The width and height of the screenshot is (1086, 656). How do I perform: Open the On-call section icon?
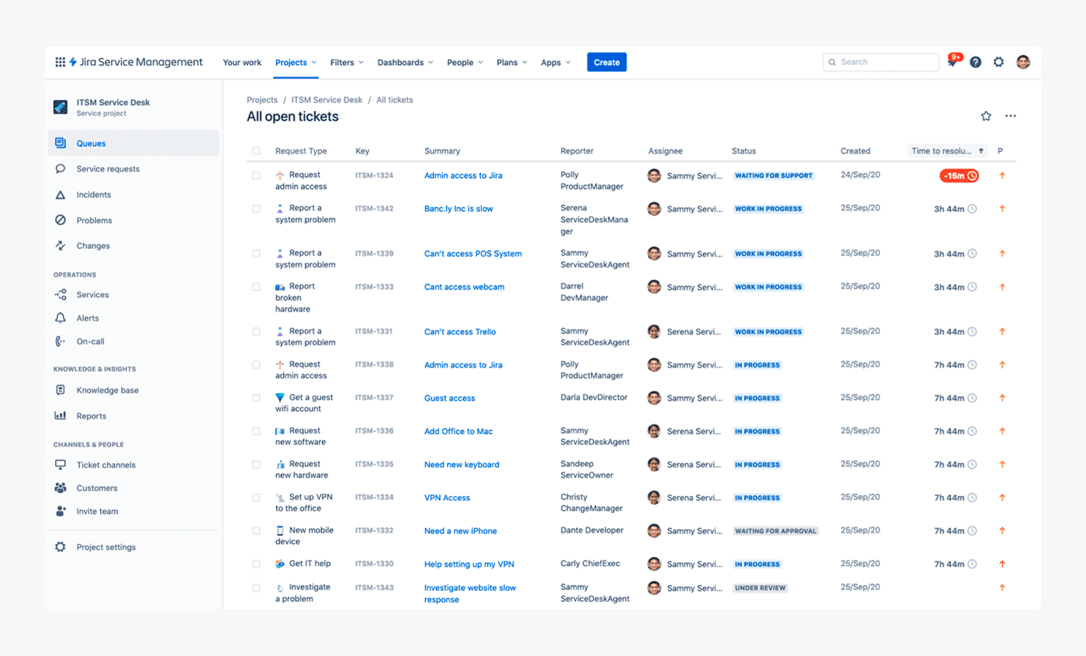pos(61,341)
